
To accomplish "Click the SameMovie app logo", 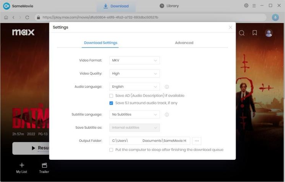I will [7, 6].
